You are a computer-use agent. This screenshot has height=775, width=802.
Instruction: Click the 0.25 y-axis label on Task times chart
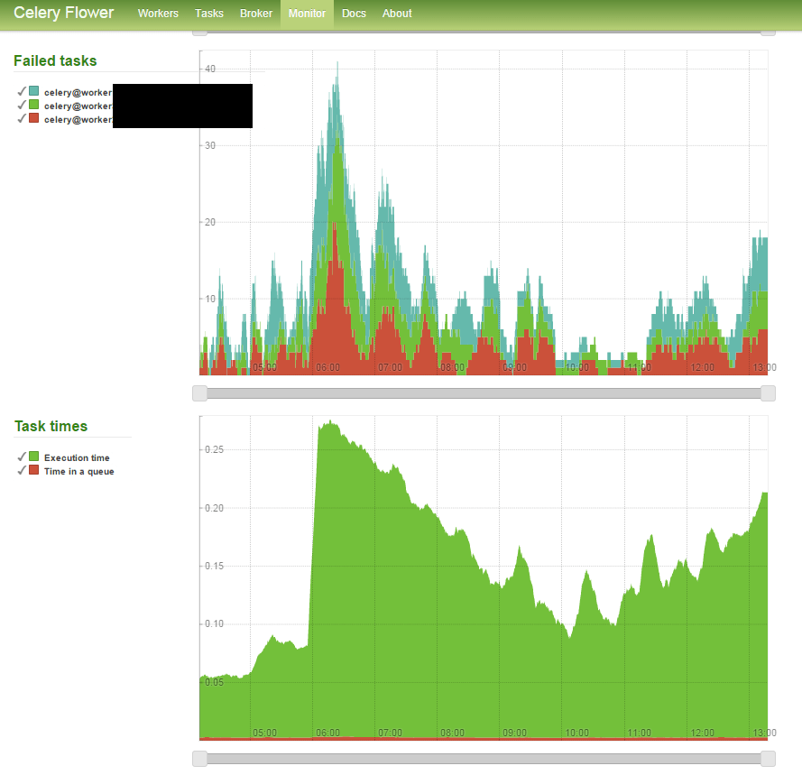[x=215, y=449]
